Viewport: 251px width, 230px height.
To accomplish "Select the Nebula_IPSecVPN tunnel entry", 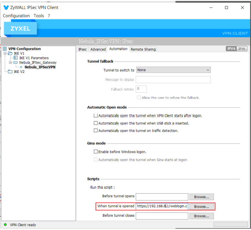I will click(40, 67).
